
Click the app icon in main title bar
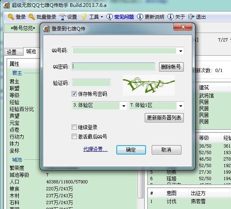click(x=7, y=5)
